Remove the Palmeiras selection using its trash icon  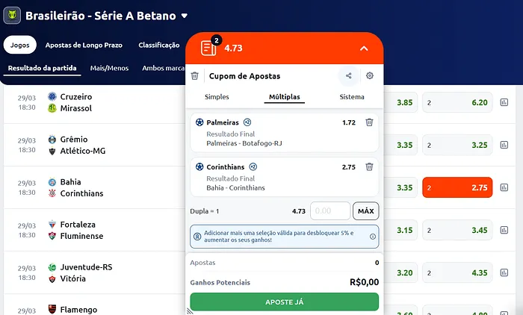[369, 122]
